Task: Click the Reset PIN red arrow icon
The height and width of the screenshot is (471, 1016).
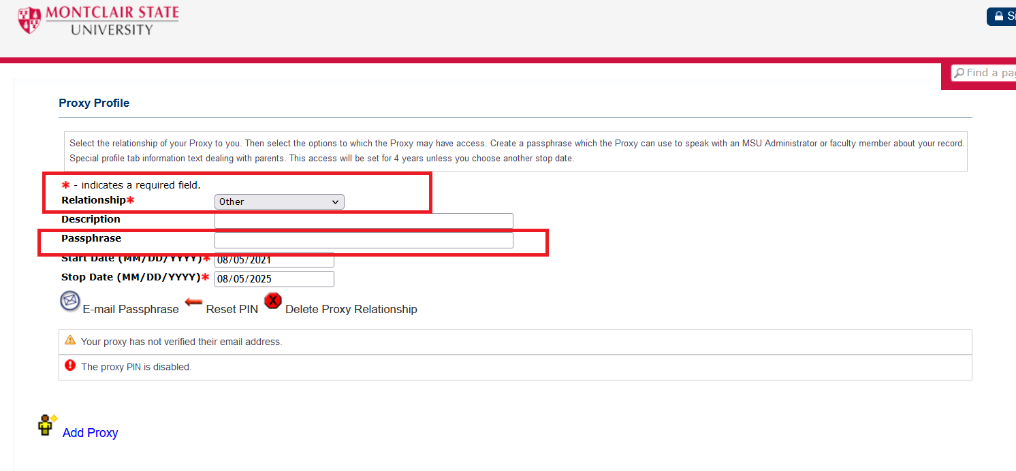Action: pyautogui.click(x=193, y=303)
